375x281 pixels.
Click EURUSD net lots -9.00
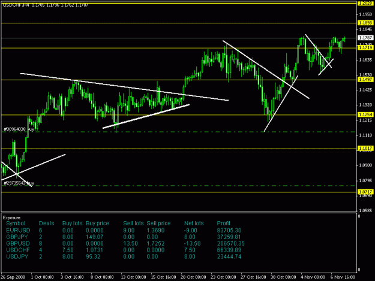(x=191, y=231)
